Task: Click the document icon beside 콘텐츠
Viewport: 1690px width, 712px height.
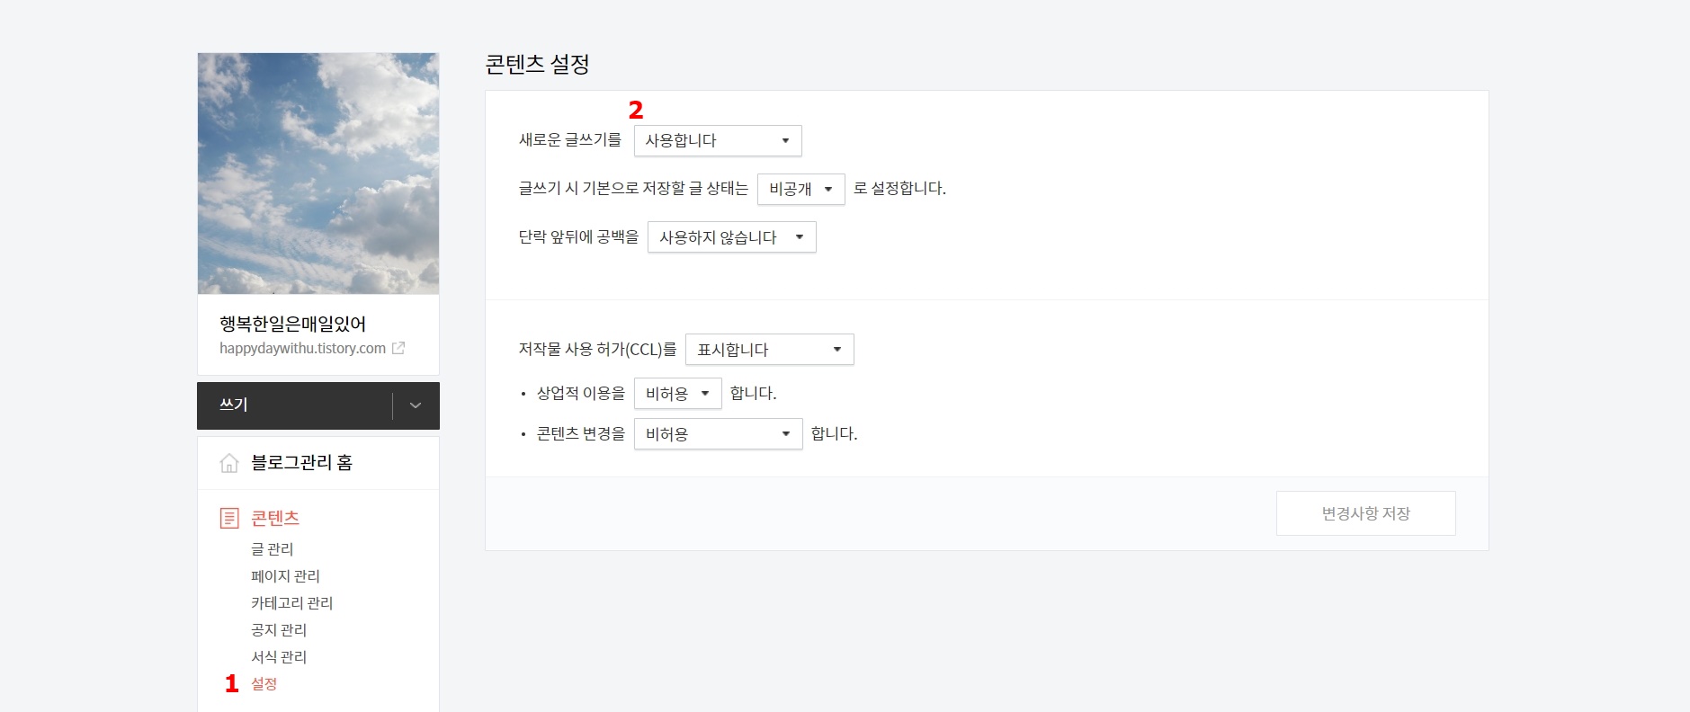Action: [229, 518]
